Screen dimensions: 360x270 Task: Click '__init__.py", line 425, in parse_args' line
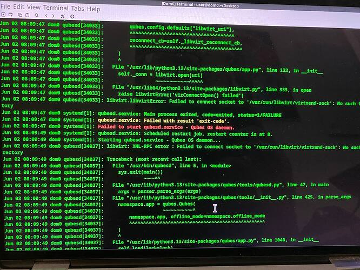pos(232,197)
